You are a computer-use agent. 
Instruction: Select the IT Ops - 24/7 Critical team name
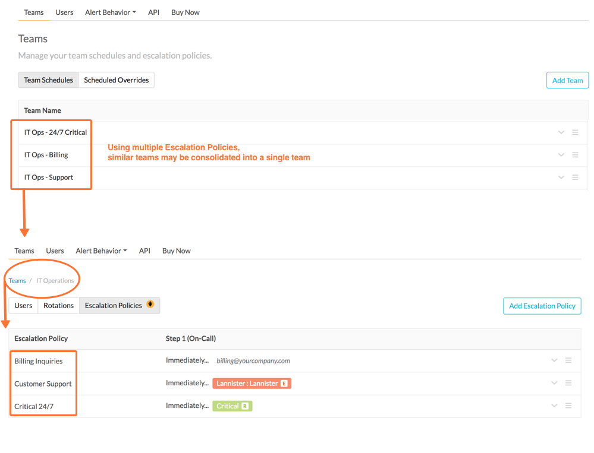coord(56,132)
